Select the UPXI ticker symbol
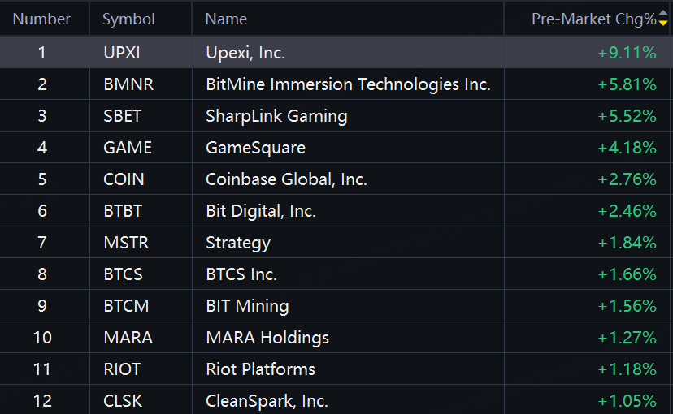 point(123,54)
